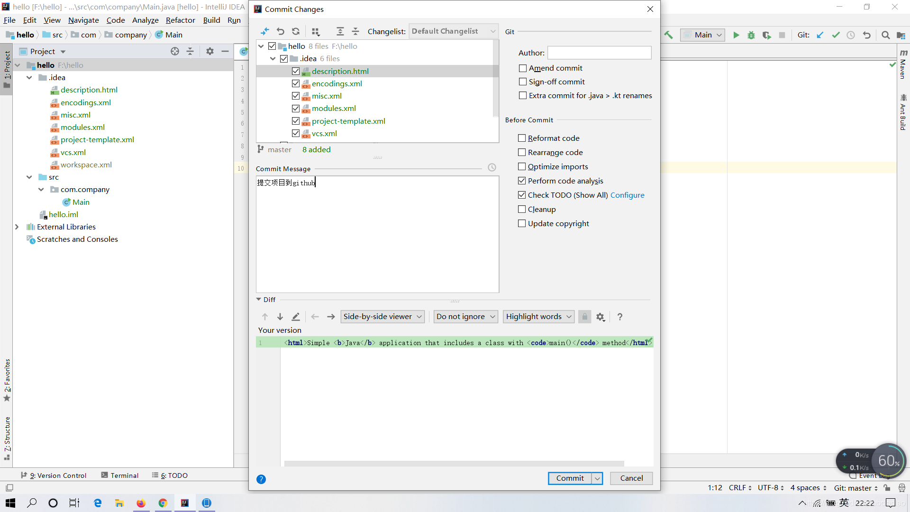Cancel the commit dialog
This screenshot has height=512, width=910.
click(631, 478)
